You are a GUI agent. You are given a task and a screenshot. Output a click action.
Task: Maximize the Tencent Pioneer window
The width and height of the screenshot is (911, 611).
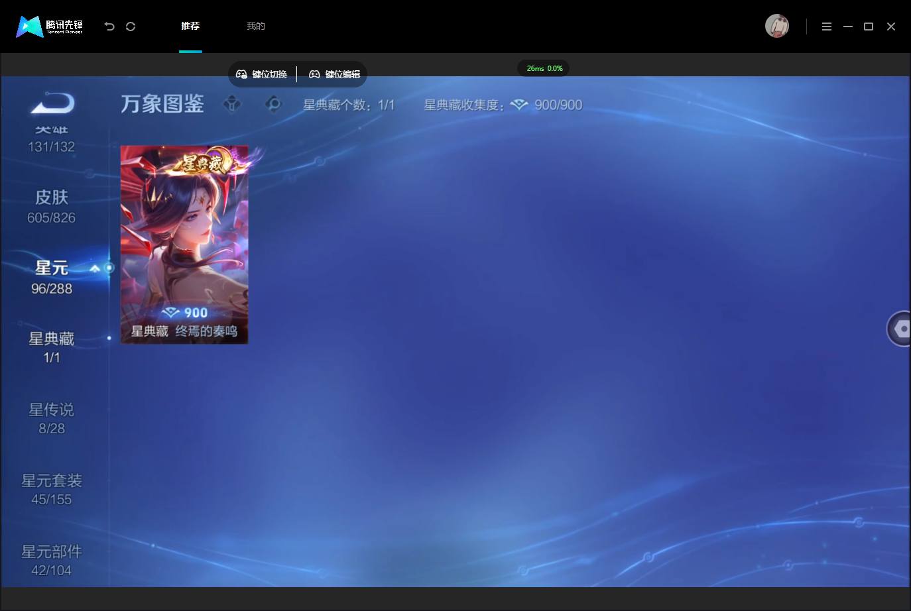pos(869,27)
